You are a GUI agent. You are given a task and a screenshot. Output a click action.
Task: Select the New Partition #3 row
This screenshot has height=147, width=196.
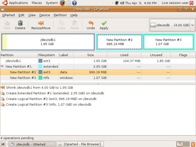[x=98, y=77]
